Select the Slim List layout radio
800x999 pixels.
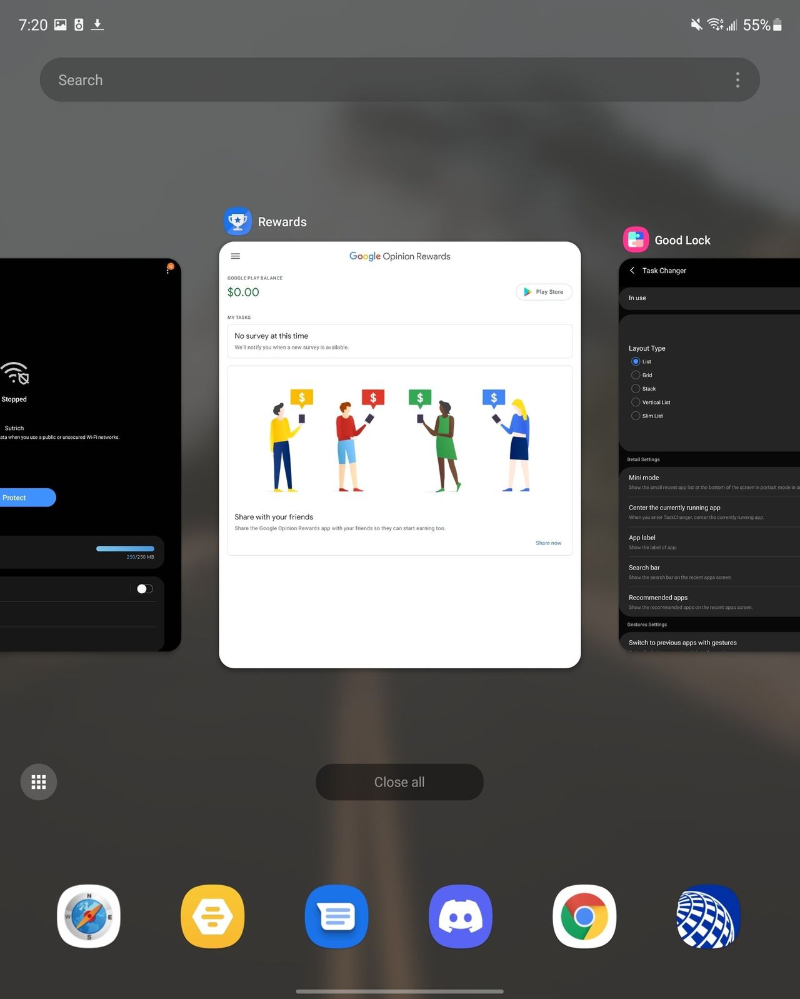coord(636,416)
